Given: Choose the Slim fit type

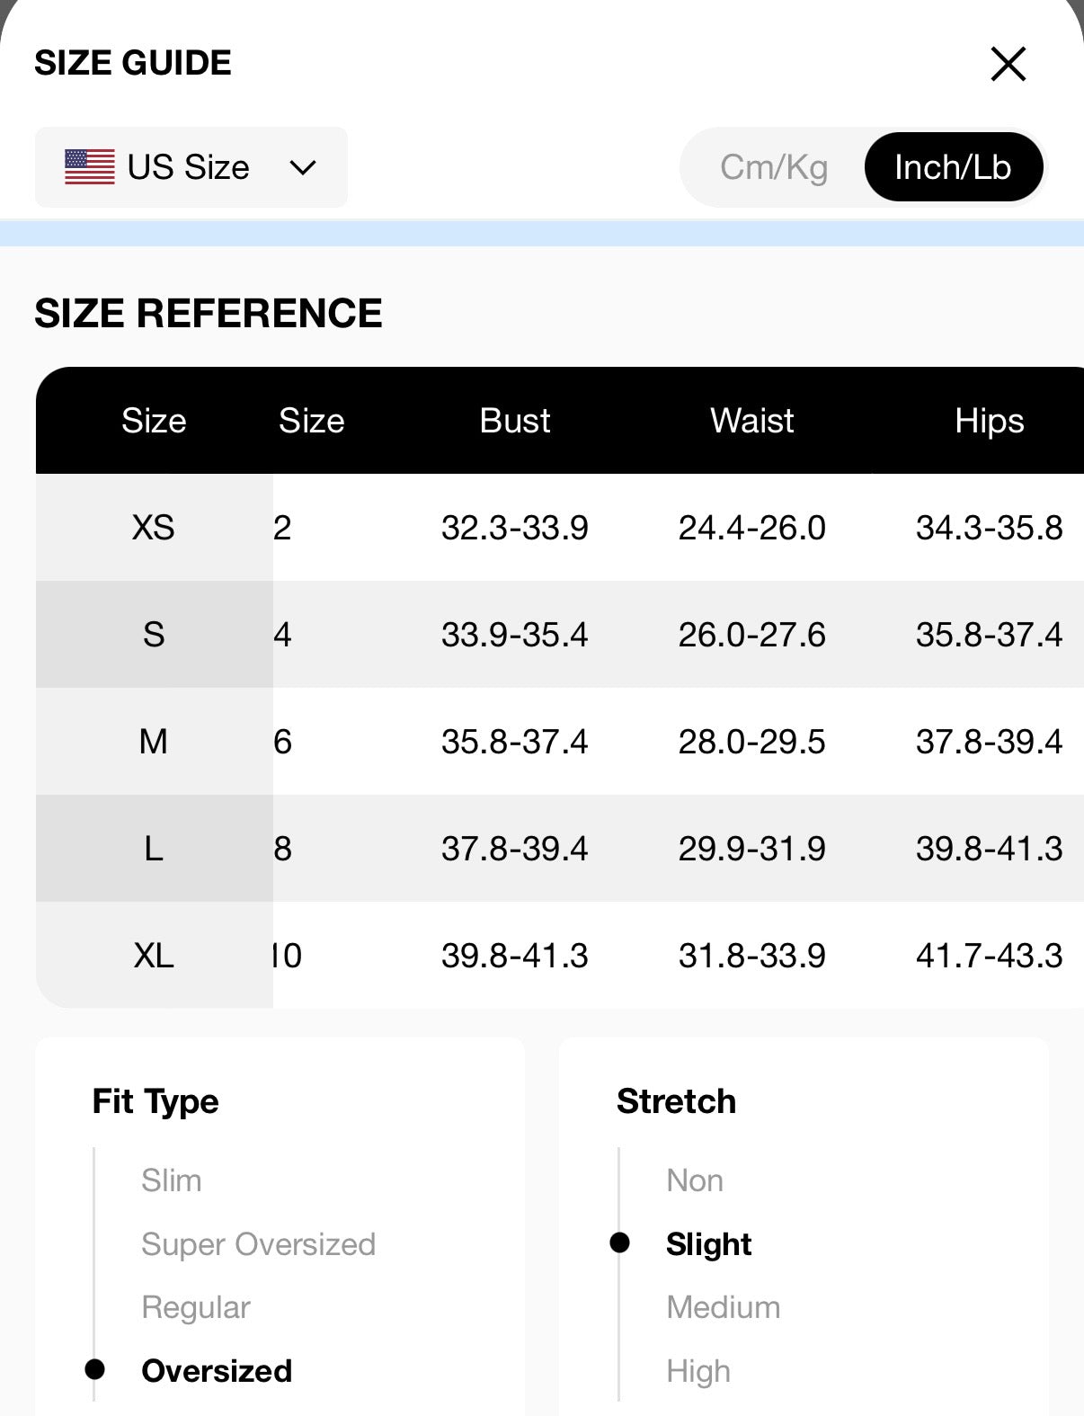Looking at the screenshot, I should (x=171, y=1180).
